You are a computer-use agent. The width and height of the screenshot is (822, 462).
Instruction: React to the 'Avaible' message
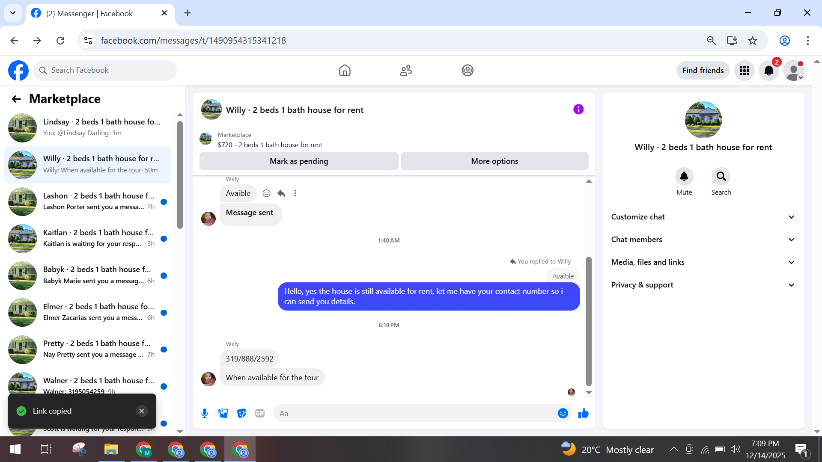(266, 193)
